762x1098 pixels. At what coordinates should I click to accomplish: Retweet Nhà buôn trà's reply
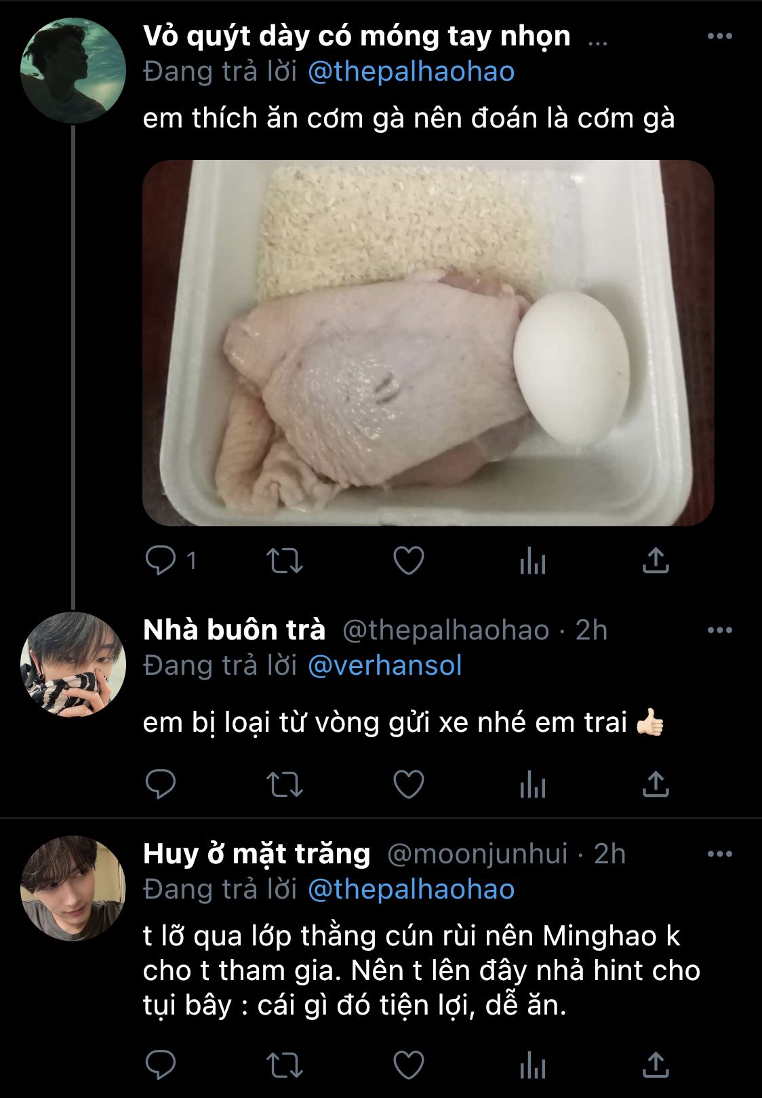pos(285,785)
